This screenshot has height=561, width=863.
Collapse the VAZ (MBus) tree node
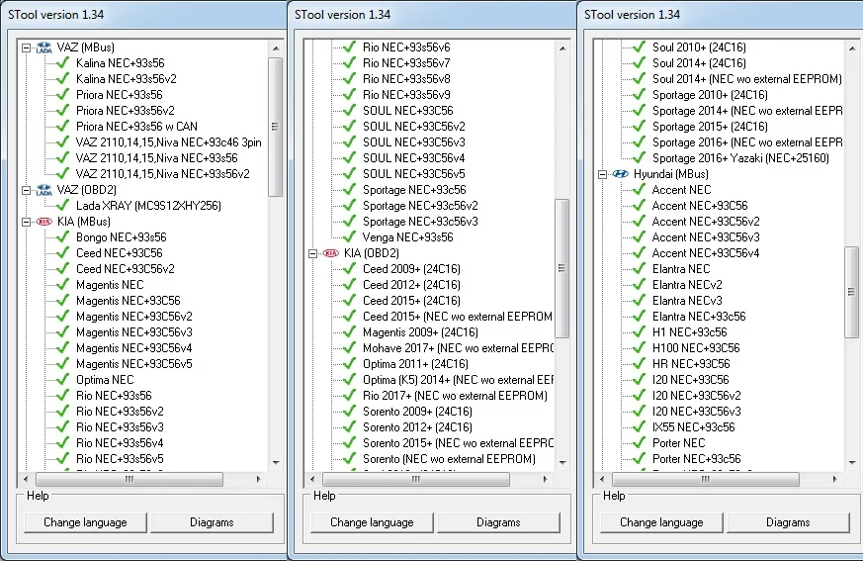click(x=26, y=47)
